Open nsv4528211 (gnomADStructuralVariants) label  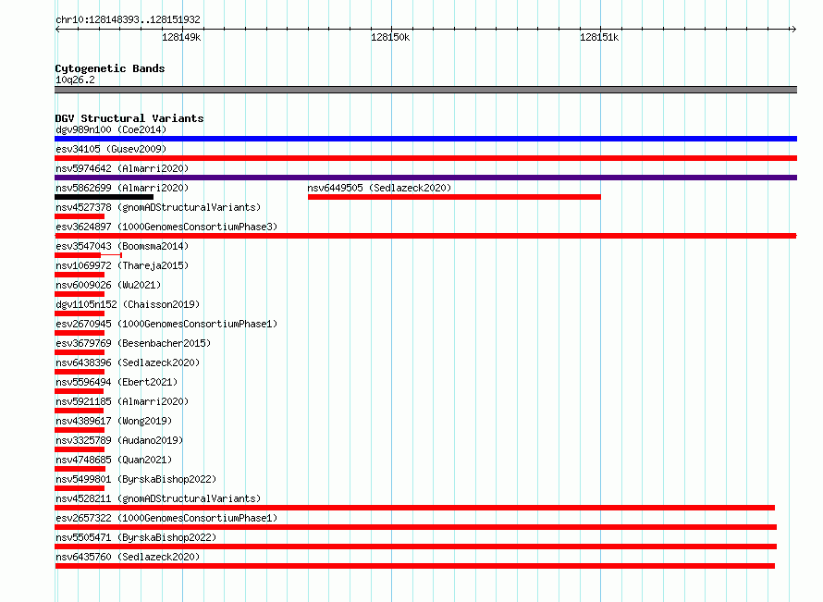coord(158,498)
